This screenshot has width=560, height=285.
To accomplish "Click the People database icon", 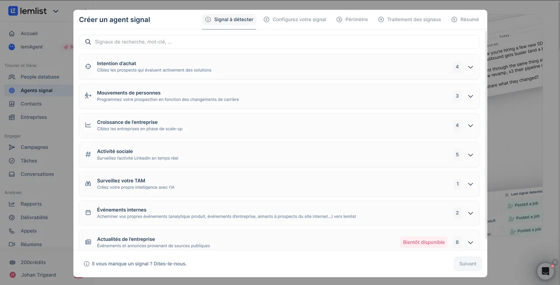I will (x=12, y=77).
